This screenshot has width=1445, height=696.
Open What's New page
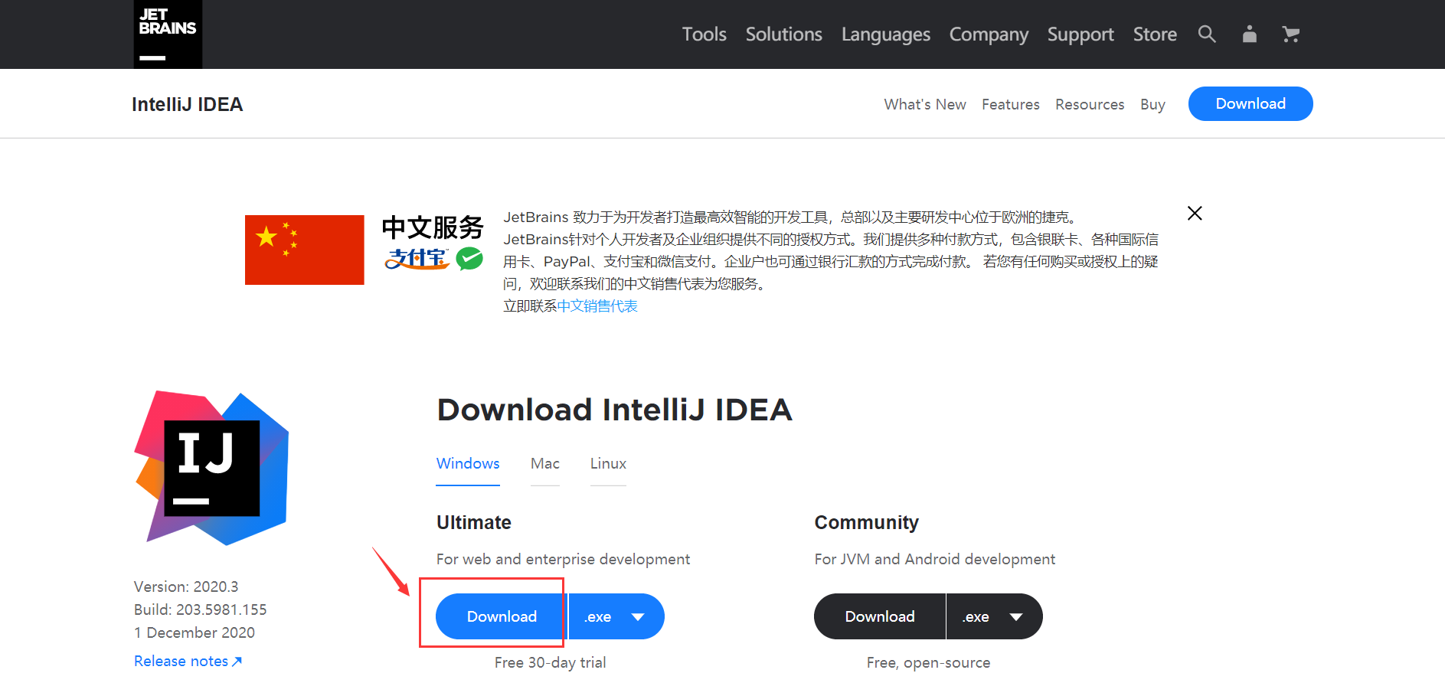click(925, 104)
